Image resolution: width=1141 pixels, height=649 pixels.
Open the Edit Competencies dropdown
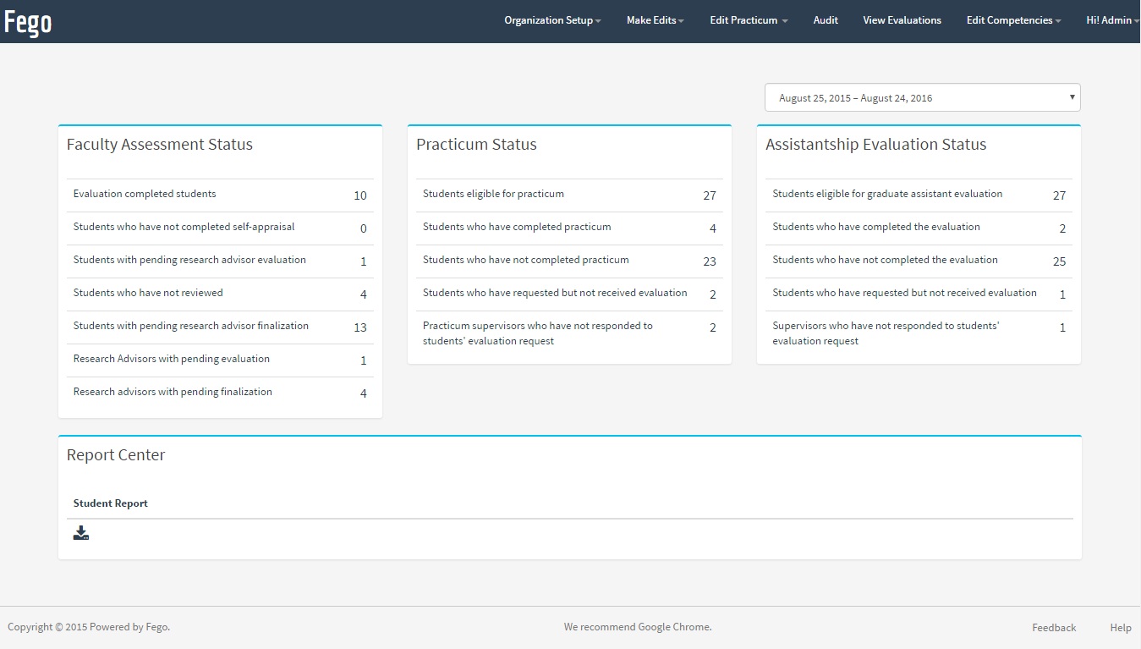click(x=1013, y=20)
